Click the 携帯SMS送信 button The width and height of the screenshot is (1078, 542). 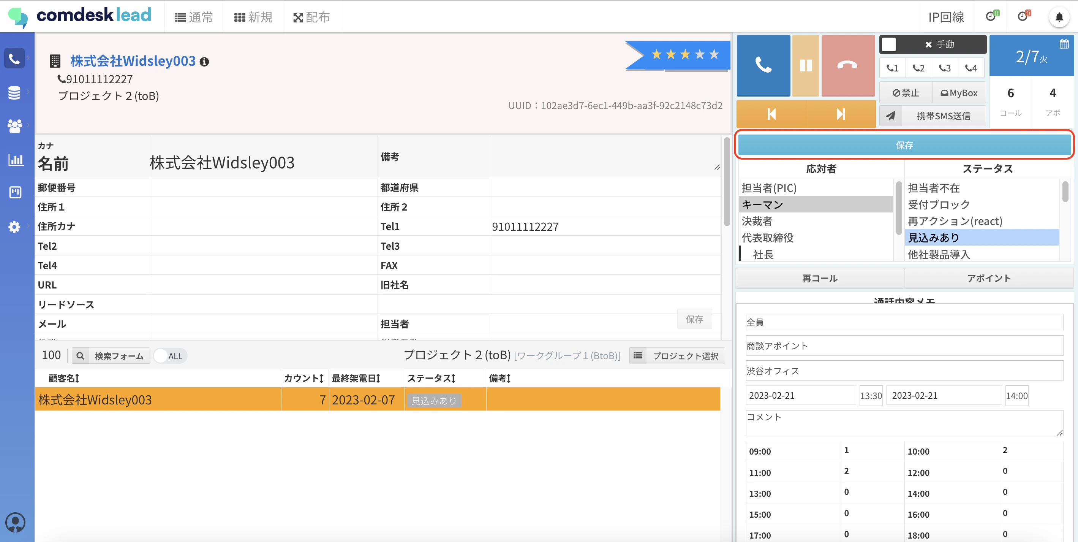point(933,116)
